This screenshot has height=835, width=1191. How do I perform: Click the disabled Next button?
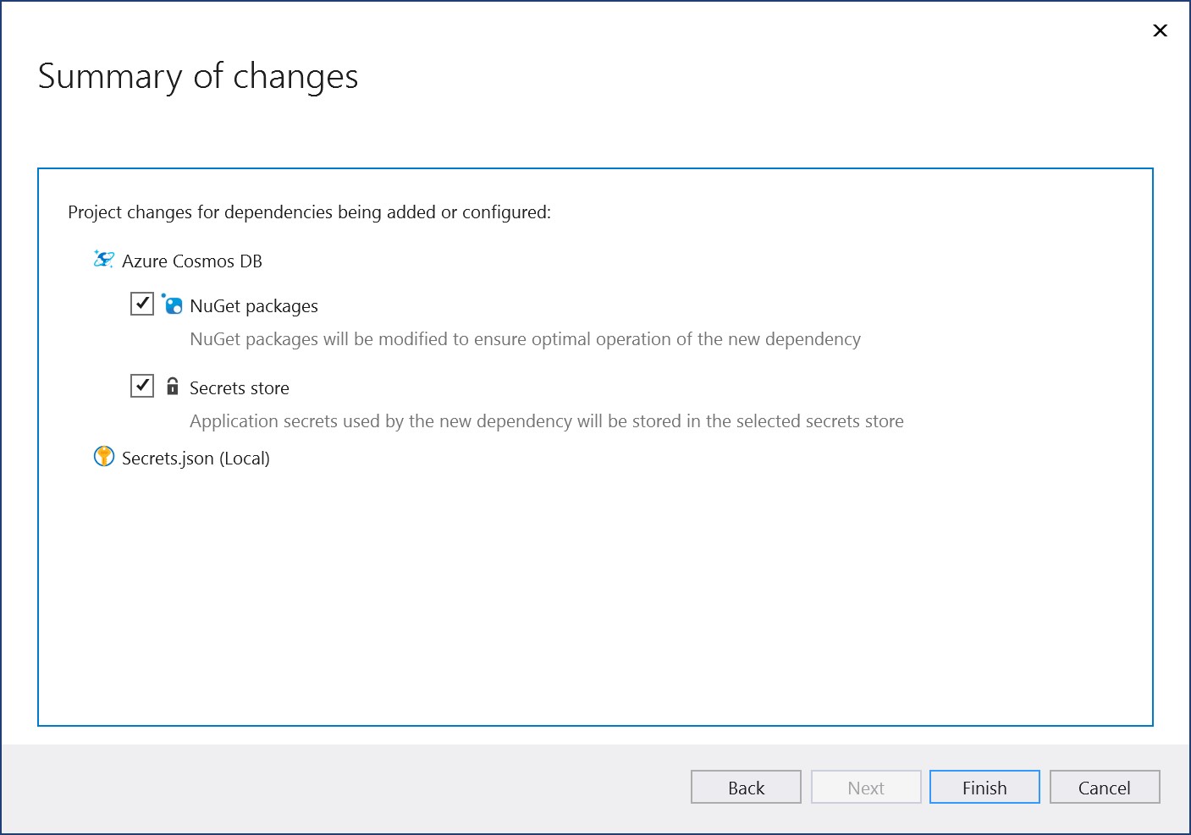866,787
